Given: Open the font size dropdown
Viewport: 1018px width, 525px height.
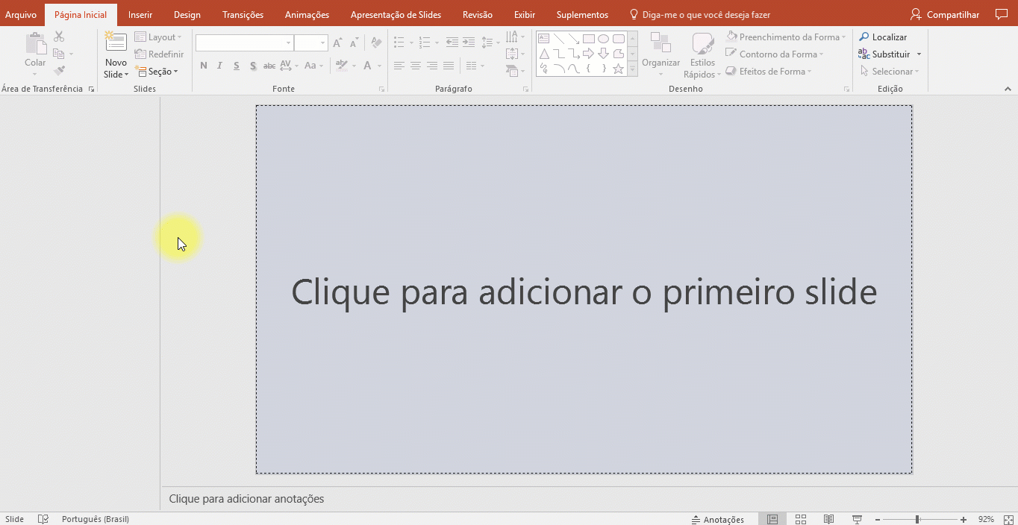Looking at the screenshot, I should (x=323, y=43).
